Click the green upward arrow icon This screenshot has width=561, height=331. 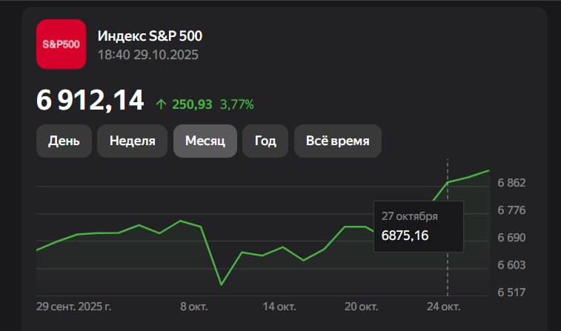(161, 104)
